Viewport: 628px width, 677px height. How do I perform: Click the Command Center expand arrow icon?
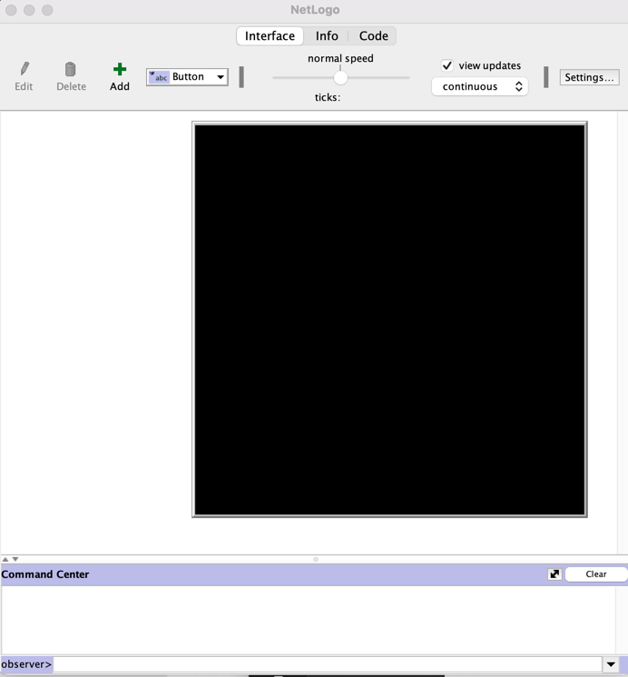point(554,574)
